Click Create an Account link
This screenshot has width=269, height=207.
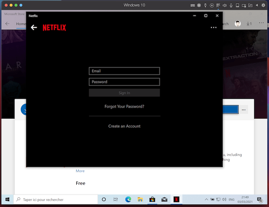[x=124, y=126]
